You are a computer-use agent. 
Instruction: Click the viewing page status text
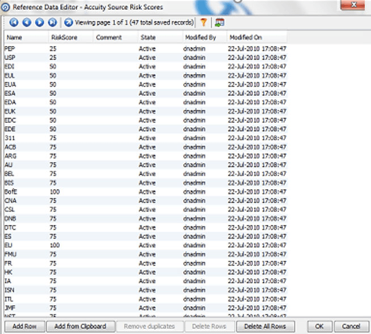tap(135, 23)
